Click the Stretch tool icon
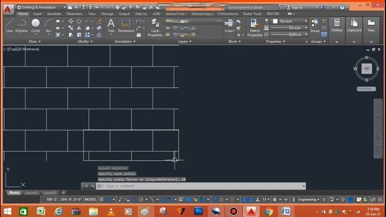The height and width of the screenshot is (217, 386). tap(71, 35)
